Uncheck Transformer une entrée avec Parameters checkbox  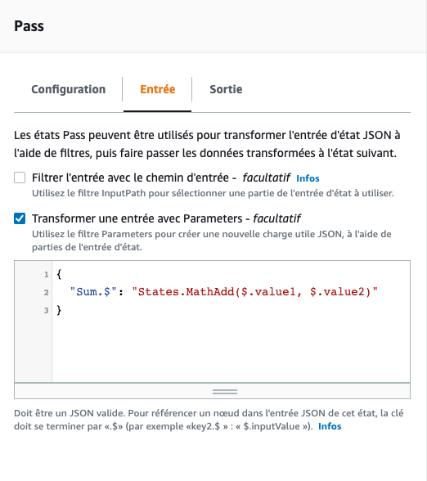(20, 218)
